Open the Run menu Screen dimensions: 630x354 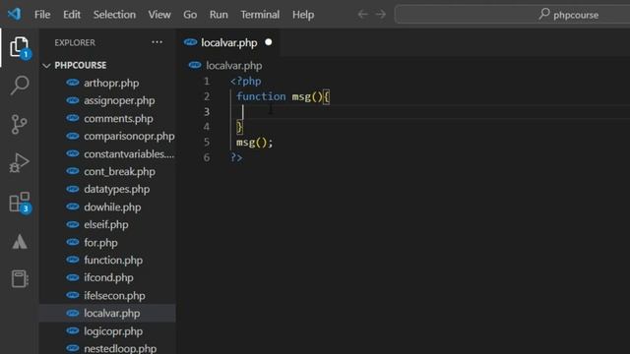pyautogui.click(x=219, y=15)
